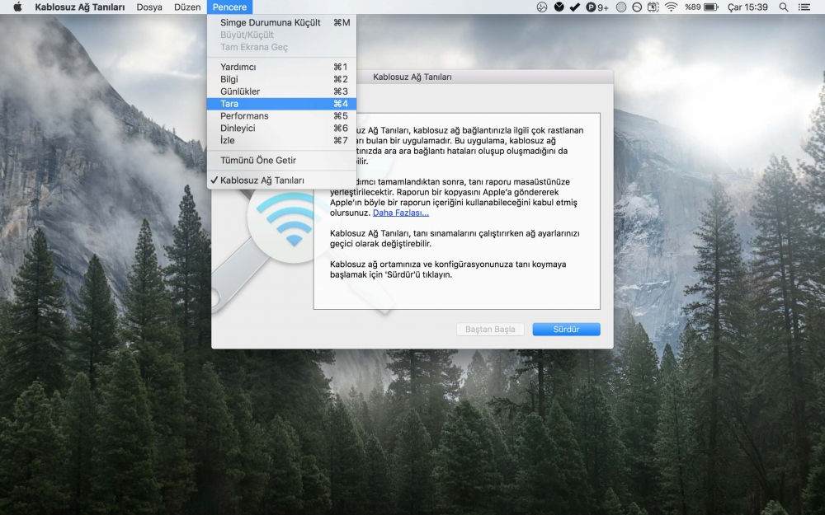Select Dinleyici in the Pencere menu
Image resolution: width=825 pixels, height=515 pixels.
[x=281, y=128]
